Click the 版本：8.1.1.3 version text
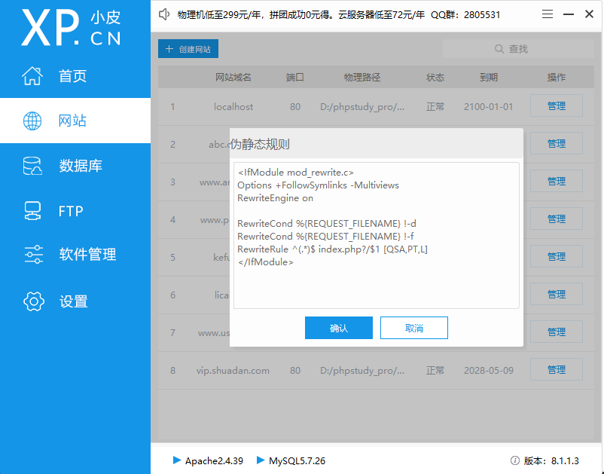The image size is (604, 474). click(x=551, y=460)
